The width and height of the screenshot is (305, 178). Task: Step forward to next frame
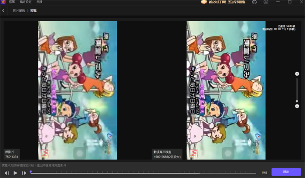[24, 173]
